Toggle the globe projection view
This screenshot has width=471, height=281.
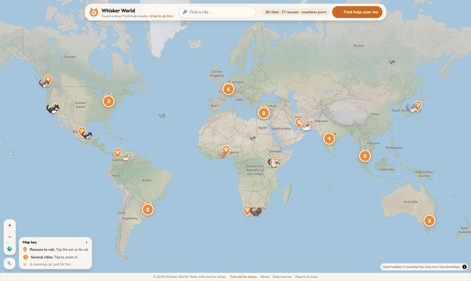point(9,249)
